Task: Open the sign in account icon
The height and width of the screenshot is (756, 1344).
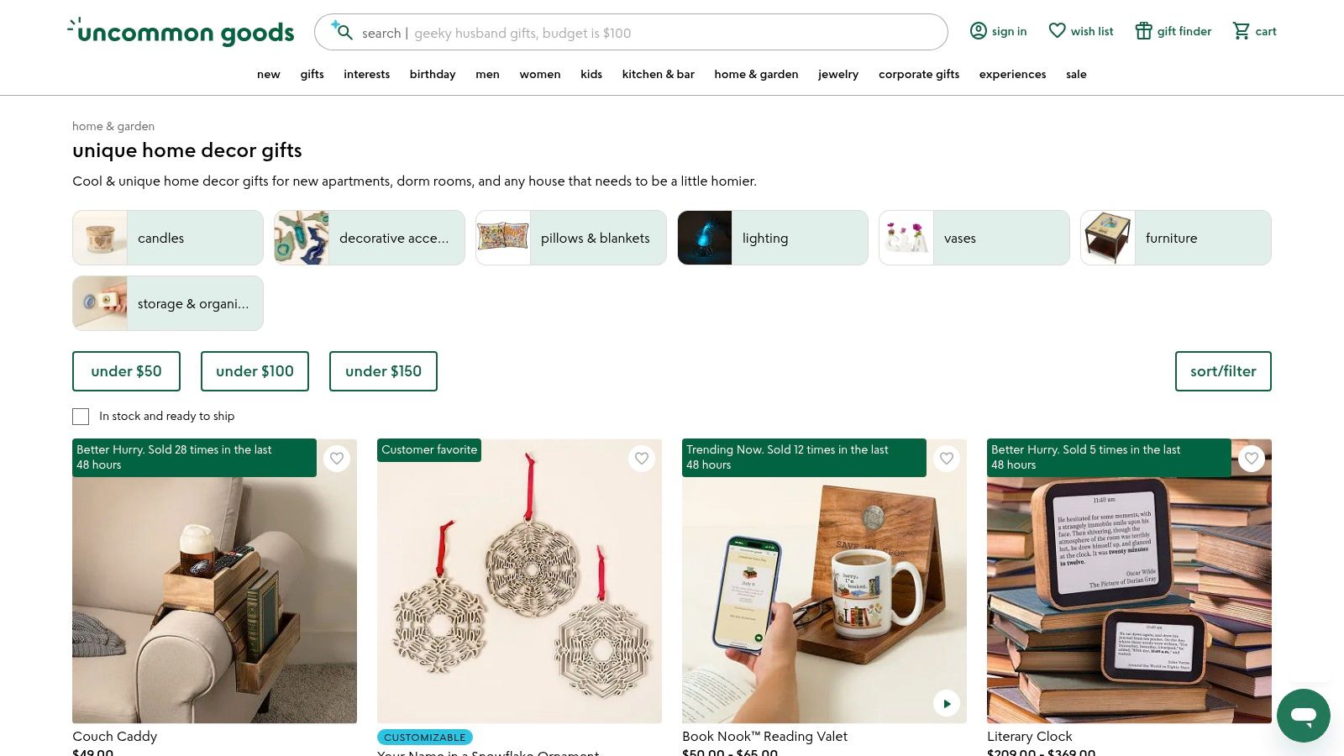Action: 978,31
